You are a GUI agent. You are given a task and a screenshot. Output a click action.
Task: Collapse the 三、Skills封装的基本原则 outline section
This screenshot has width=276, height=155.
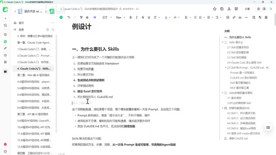pyautogui.click(x=223, y=93)
